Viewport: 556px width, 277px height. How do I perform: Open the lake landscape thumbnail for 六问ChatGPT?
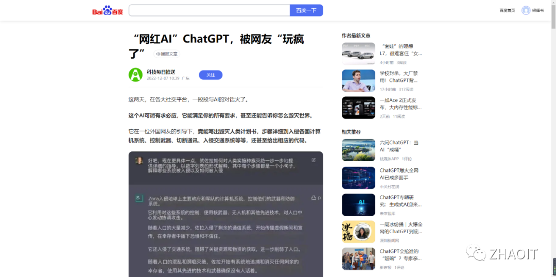tap(358, 150)
